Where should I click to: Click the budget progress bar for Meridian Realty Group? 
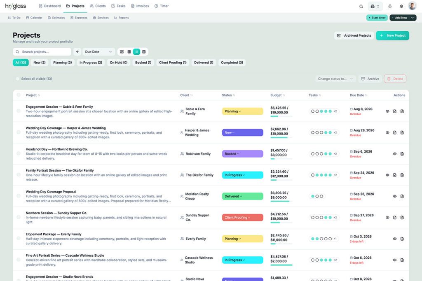[281, 202]
